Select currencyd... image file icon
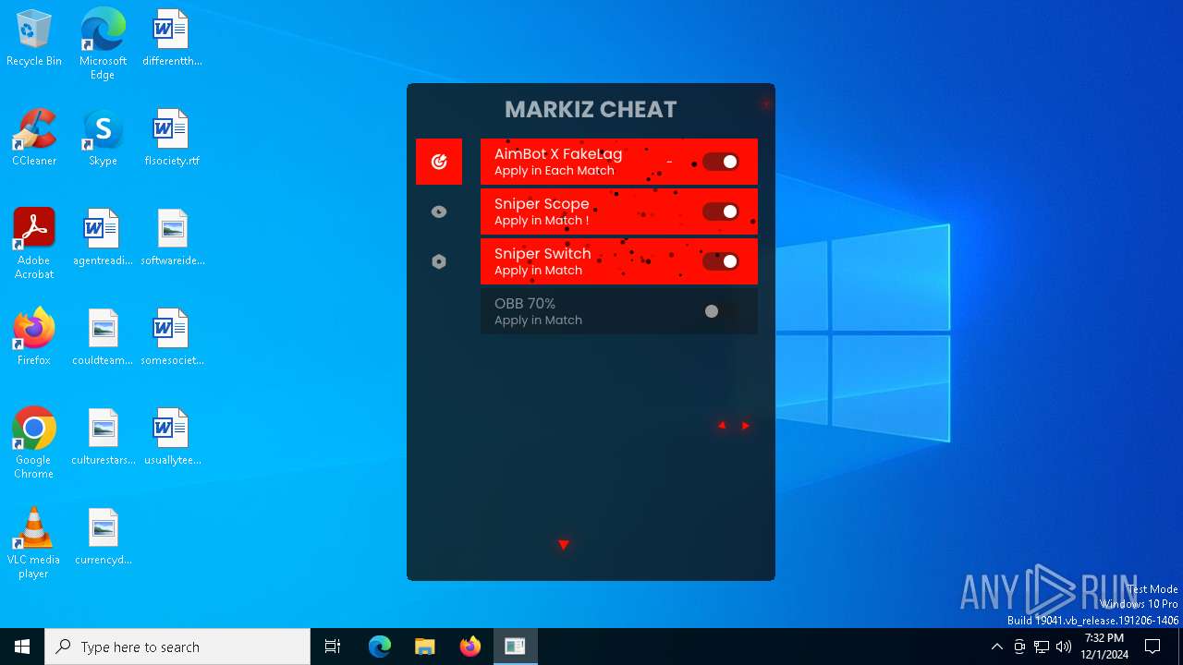This screenshot has width=1183, height=665. pyautogui.click(x=103, y=538)
